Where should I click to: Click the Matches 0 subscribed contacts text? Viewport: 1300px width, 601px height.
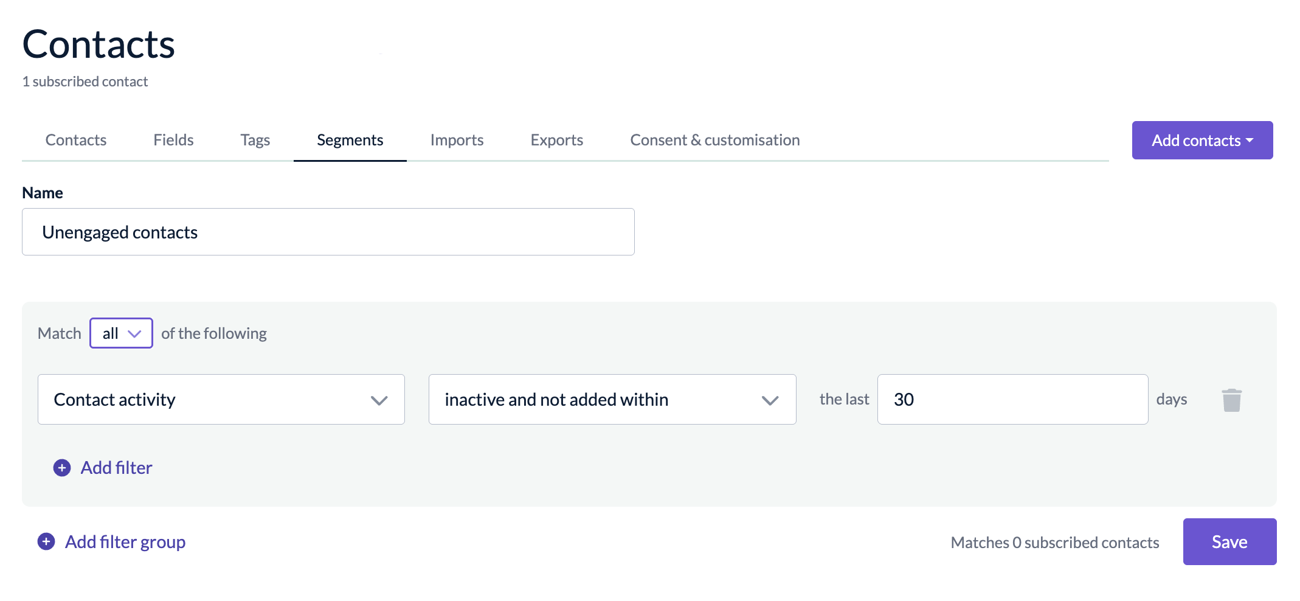click(x=1055, y=543)
